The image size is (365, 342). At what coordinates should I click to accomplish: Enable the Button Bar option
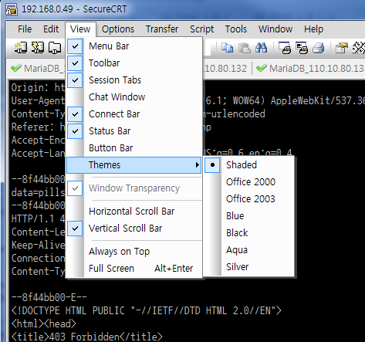(133, 148)
